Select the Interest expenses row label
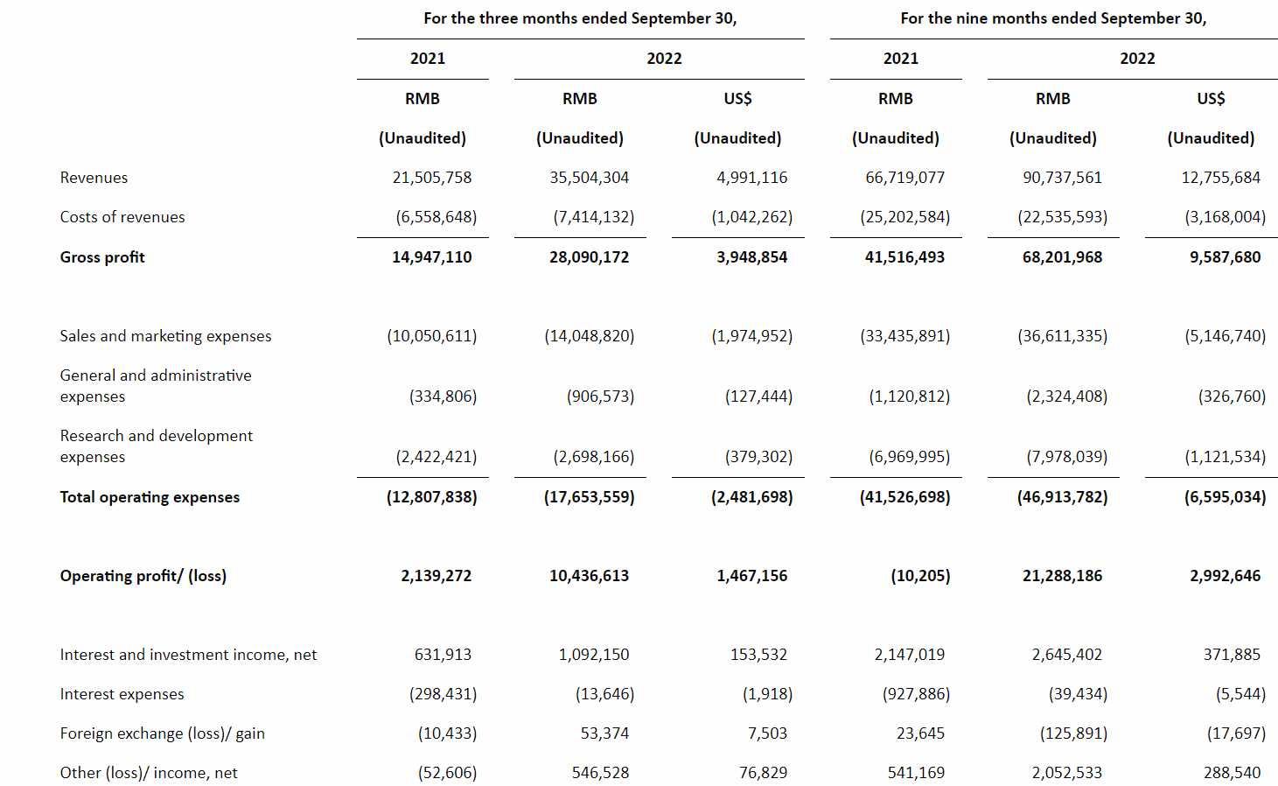The height and width of the screenshot is (786, 1278). point(122,694)
